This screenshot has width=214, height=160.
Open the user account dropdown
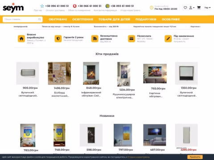point(192,8)
